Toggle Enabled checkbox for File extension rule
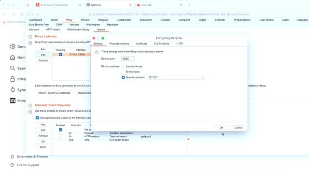This screenshot has height=174, width=309. 60,130
